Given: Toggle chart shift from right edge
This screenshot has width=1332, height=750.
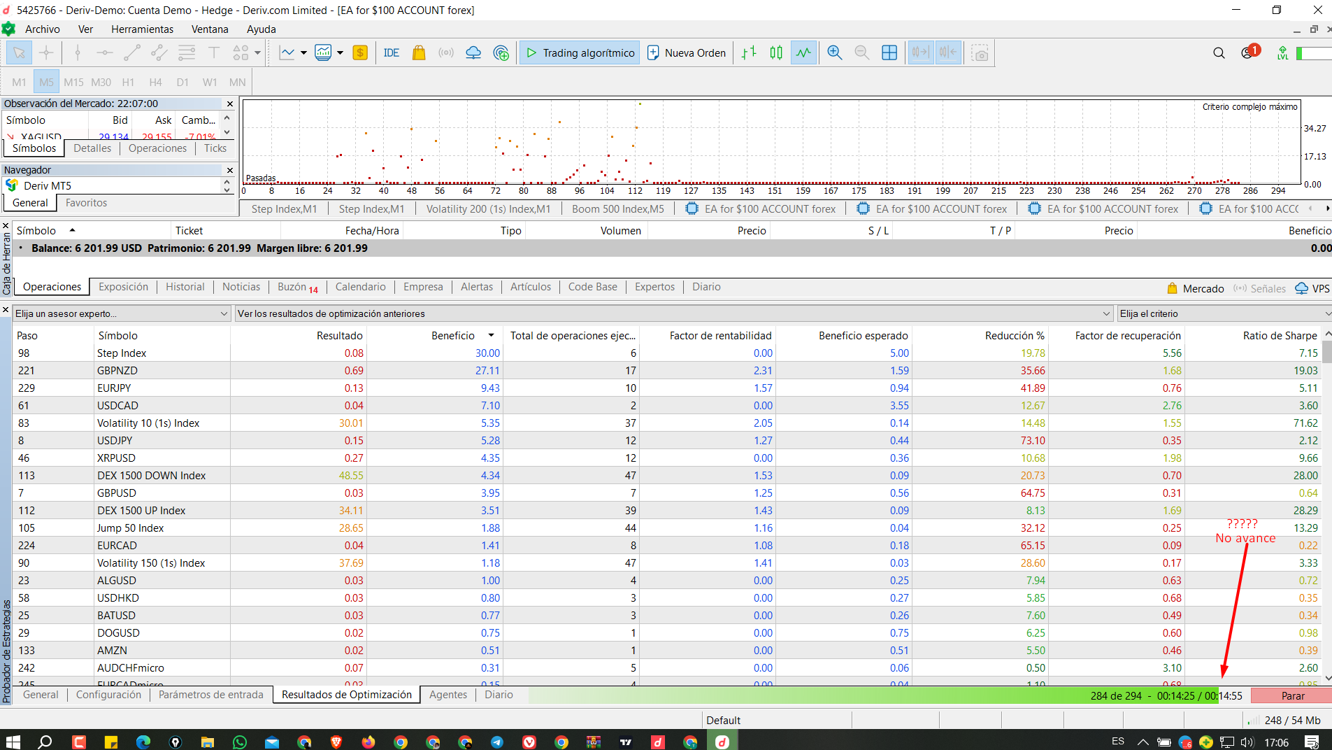Looking at the screenshot, I should (948, 53).
